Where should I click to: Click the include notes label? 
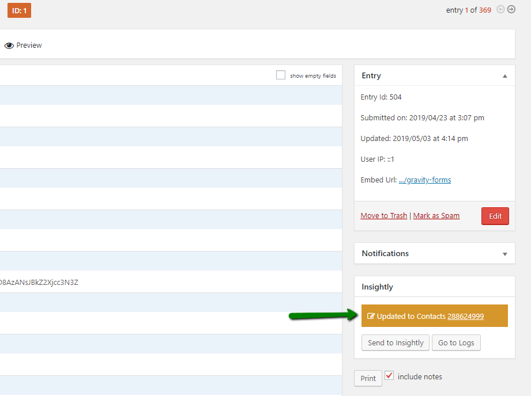pos(420,377)
